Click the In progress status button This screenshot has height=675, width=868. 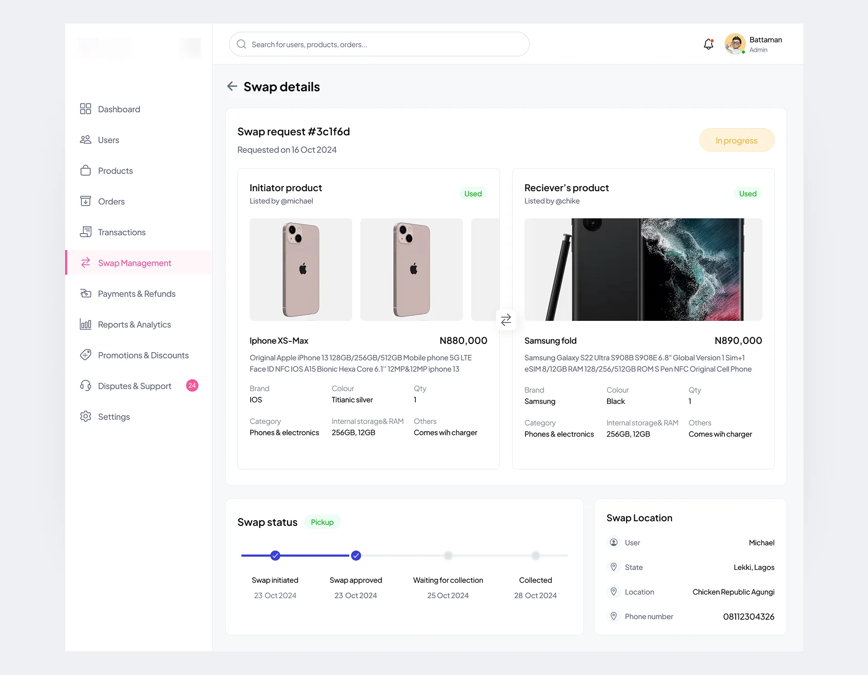click(737, 140)
